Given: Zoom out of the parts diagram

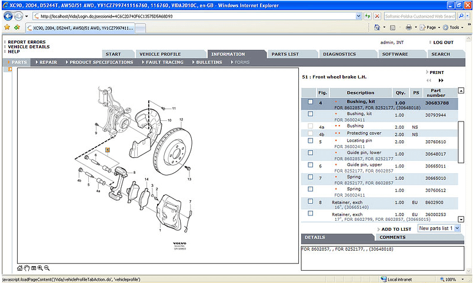Looking at the screenshot, I should [x=46, y=268].
